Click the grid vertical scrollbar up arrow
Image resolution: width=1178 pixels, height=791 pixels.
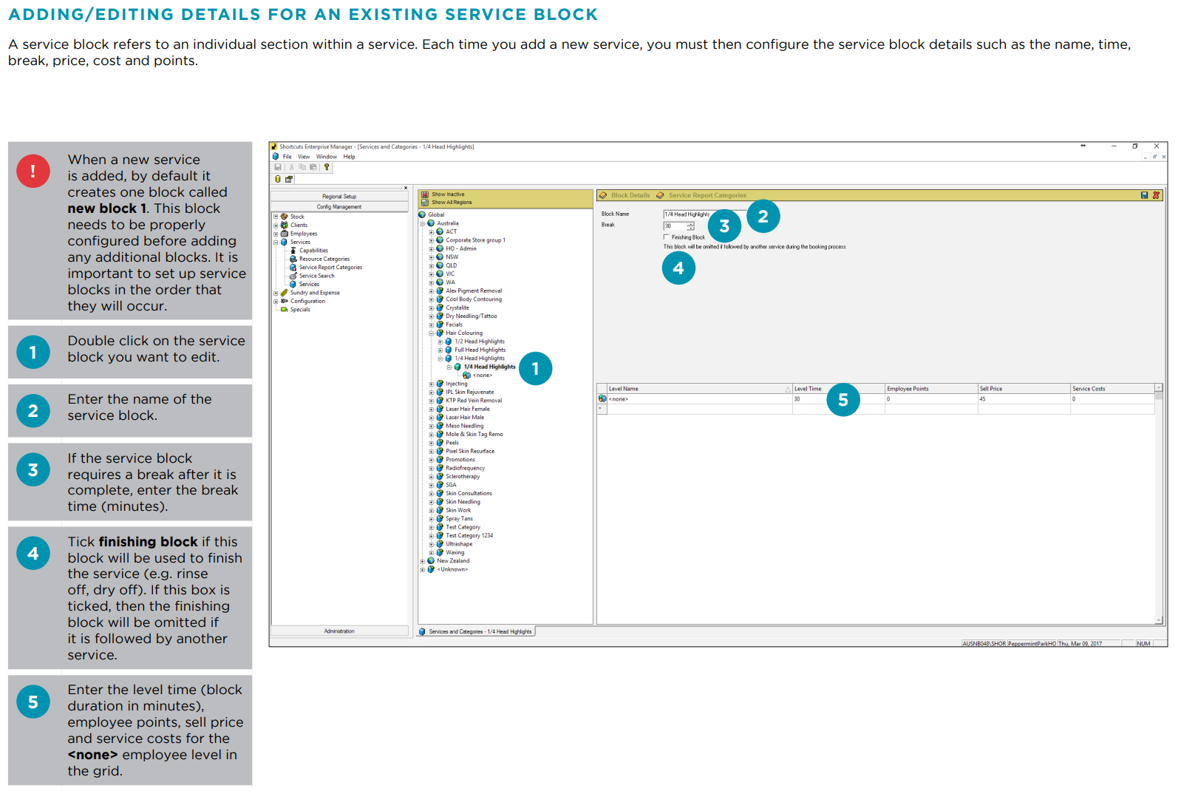click(1159, 387)
